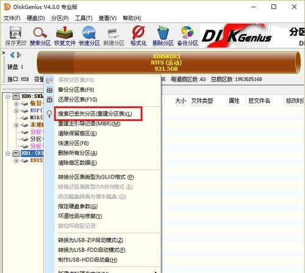This screenshot has width=305, height=273.
Task: Choose 转换为USB-FDD启动模式 entry
Action: 102,250
